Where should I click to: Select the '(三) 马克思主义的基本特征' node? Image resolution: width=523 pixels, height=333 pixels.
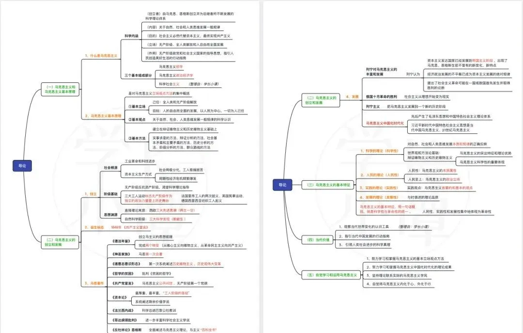tap(328, 185)
